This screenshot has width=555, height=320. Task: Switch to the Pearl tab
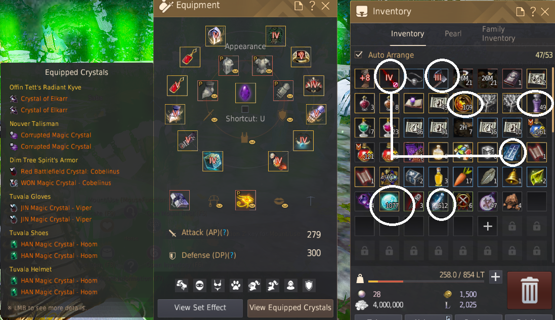453,33
